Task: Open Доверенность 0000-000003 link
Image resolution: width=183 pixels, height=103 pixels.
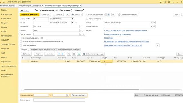Action: click(123, 45)
